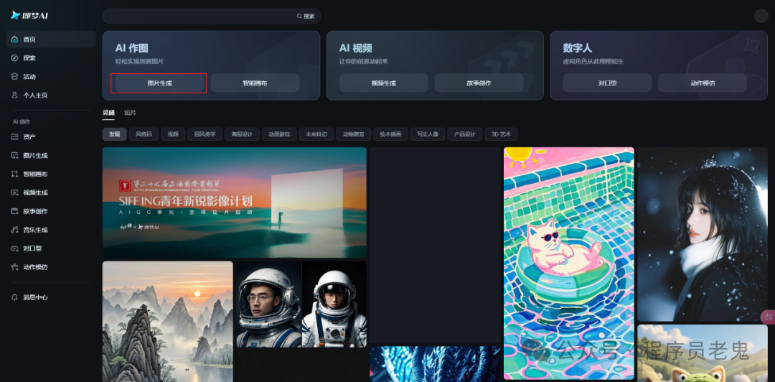Filter by the 写实人像 category chip
The image size is (775, 382).
tap(428, 134)
